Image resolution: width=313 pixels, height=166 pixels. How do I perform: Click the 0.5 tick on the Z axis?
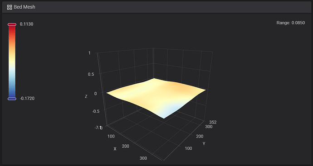[x=91, y=74]
